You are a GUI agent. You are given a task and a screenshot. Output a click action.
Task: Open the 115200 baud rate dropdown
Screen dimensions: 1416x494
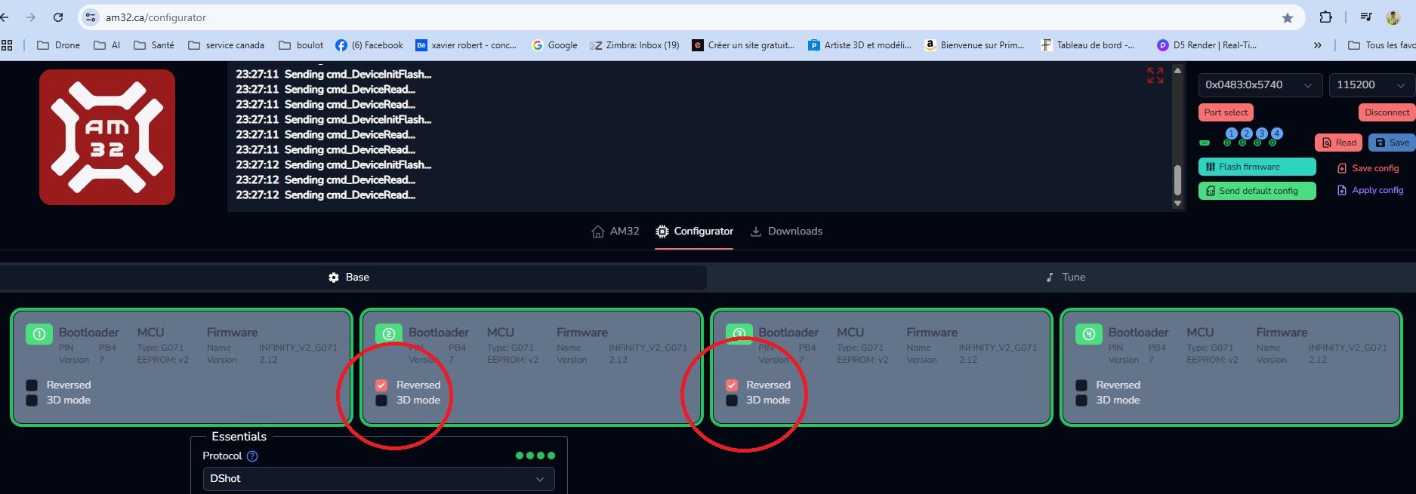tap(1370, 85)
